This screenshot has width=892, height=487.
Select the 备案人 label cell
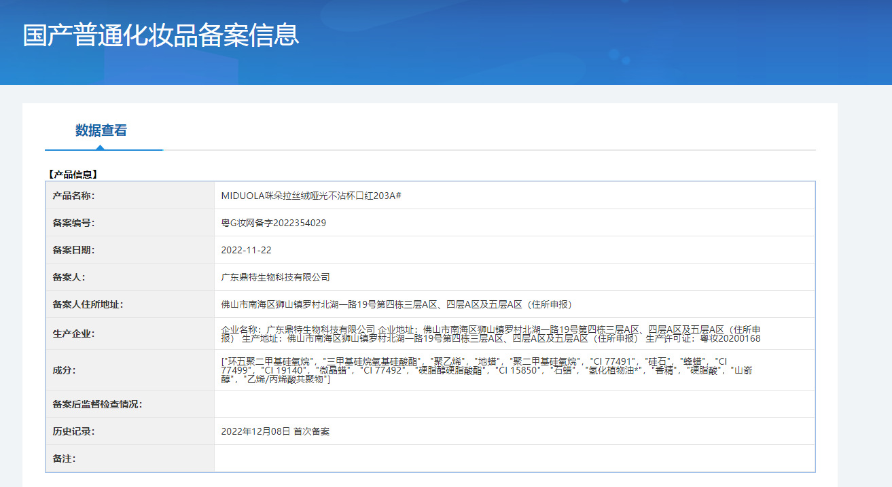pyautogui.click(x=130, y=277)
